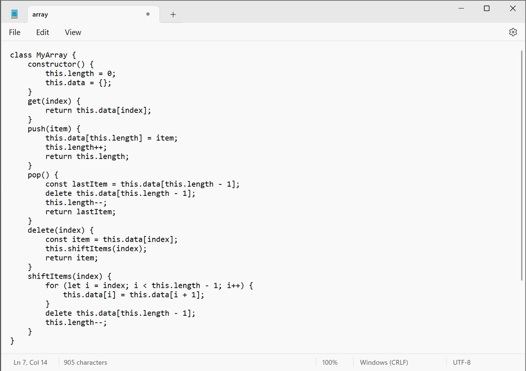Minimize the Notepad window
Screen dimensions: 526x371
click(x=461, y=8)
